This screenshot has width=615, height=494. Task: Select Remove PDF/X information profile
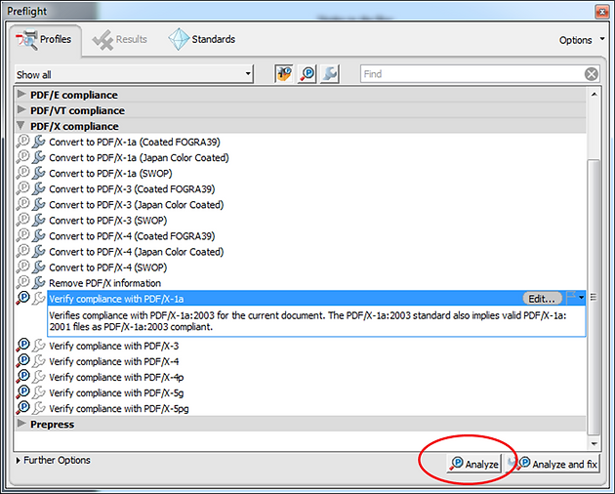(x=104, y=283)
